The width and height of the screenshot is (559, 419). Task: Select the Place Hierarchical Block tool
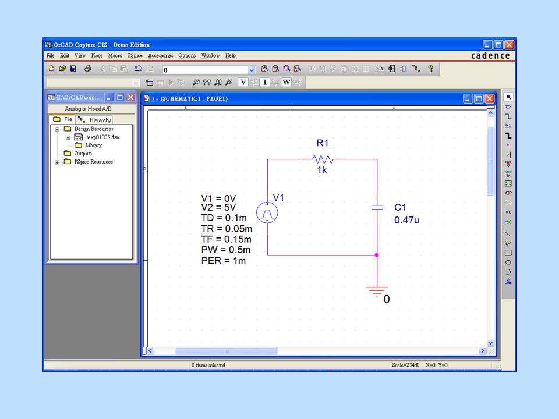[508, 183]
